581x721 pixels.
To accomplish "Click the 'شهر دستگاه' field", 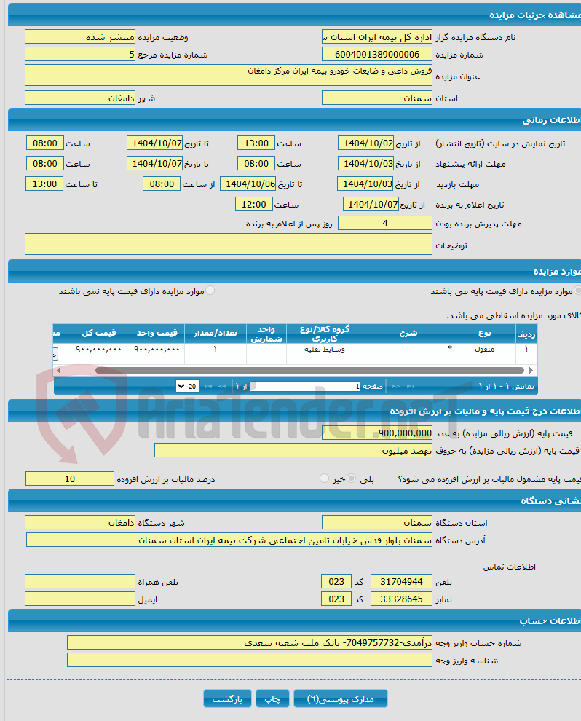I will coord(80,522).
